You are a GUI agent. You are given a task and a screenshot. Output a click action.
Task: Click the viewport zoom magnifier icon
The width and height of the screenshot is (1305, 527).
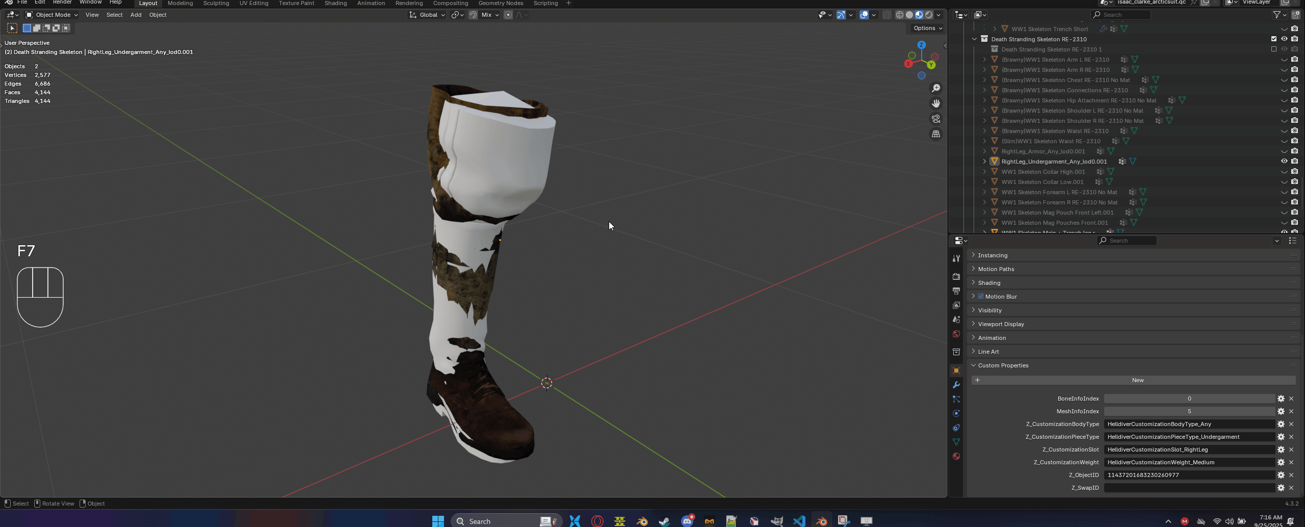click(936, 88)
